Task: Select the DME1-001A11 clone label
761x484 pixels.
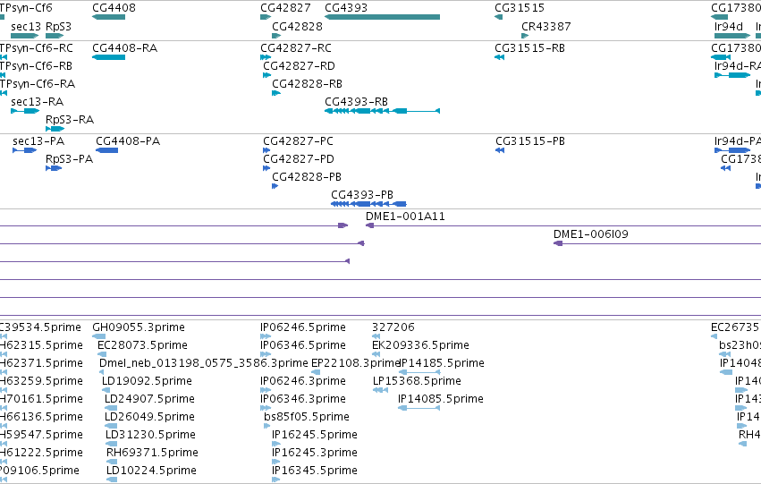Action: tap(405, 217)
